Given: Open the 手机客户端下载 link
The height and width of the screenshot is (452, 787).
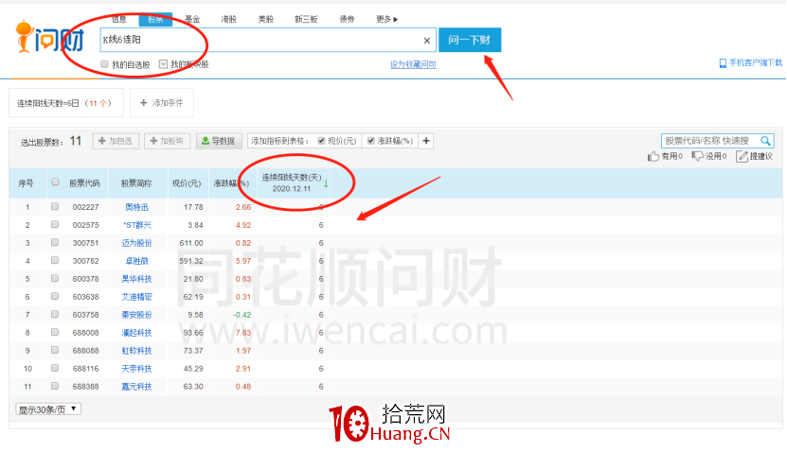Looking at the screenshot, I should coord(756,62).
